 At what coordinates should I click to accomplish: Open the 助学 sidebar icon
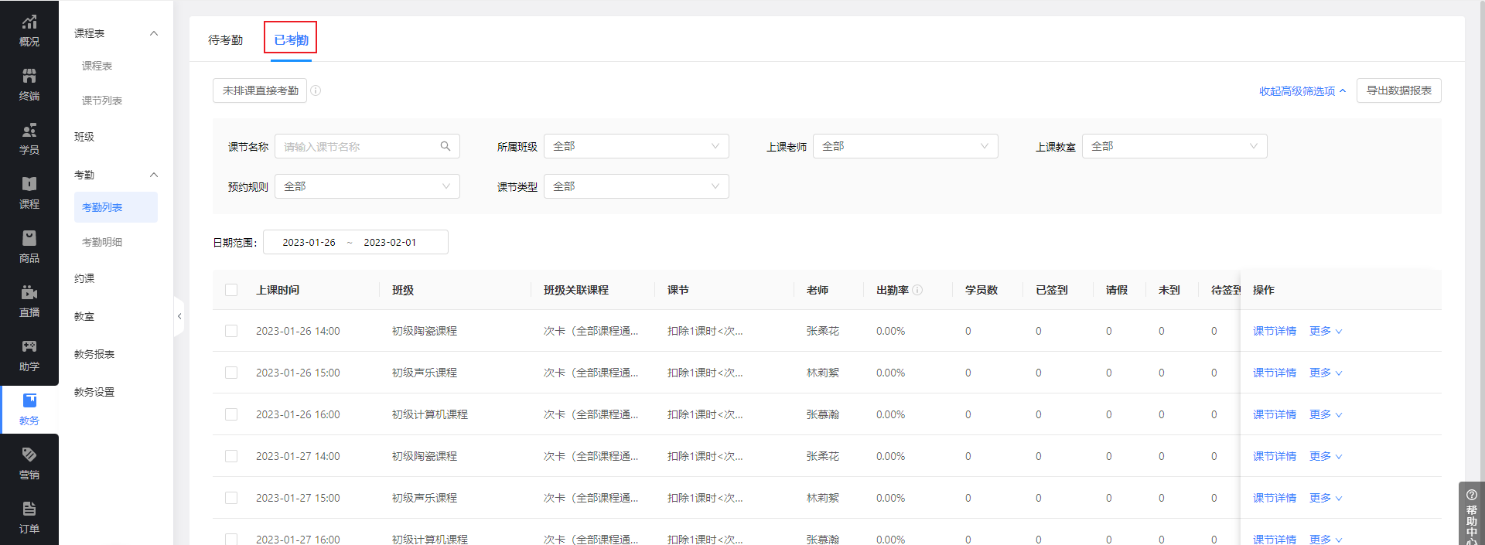coord(29,356)
